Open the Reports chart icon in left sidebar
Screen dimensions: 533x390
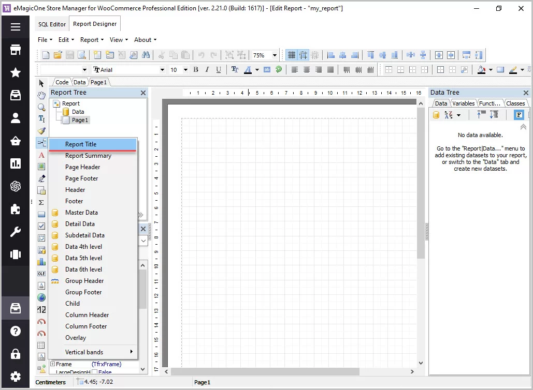click(x=16, y=163)
